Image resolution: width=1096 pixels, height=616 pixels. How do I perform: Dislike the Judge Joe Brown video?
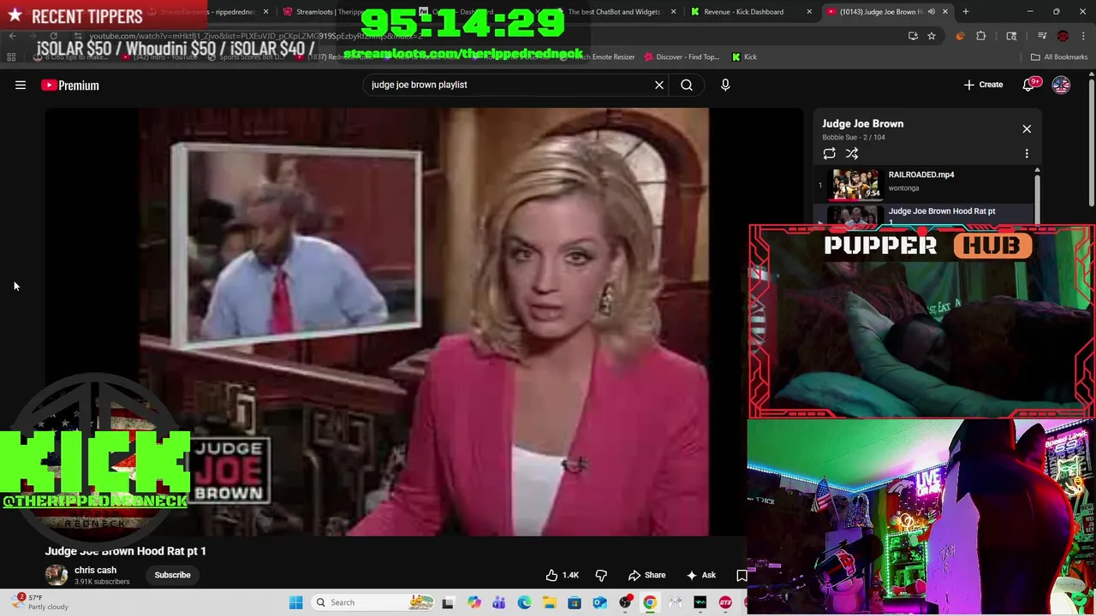(x=601, y=575)
